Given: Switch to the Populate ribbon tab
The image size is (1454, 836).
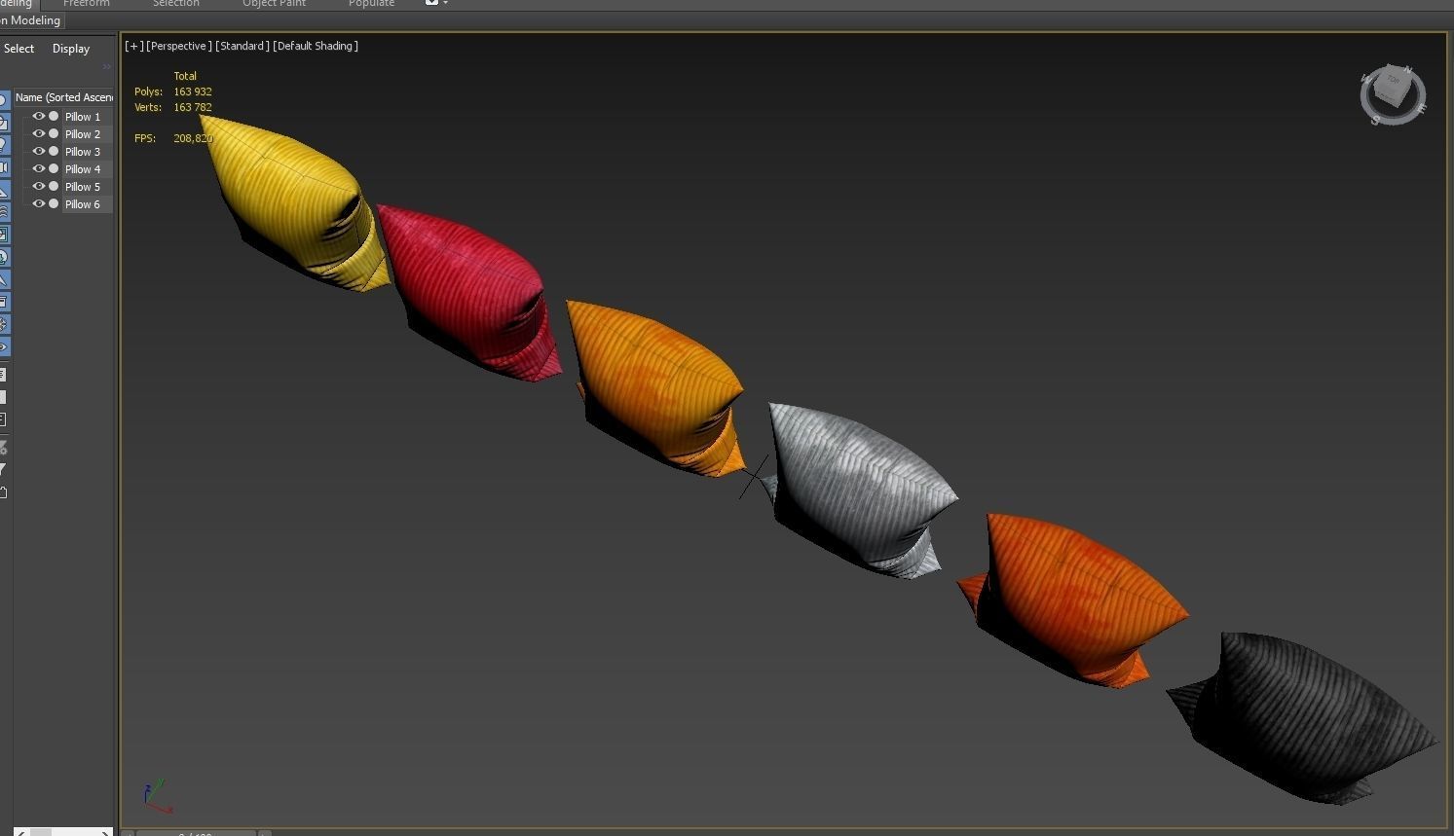Looking at the screenshot, I should (x=372, y=4).
